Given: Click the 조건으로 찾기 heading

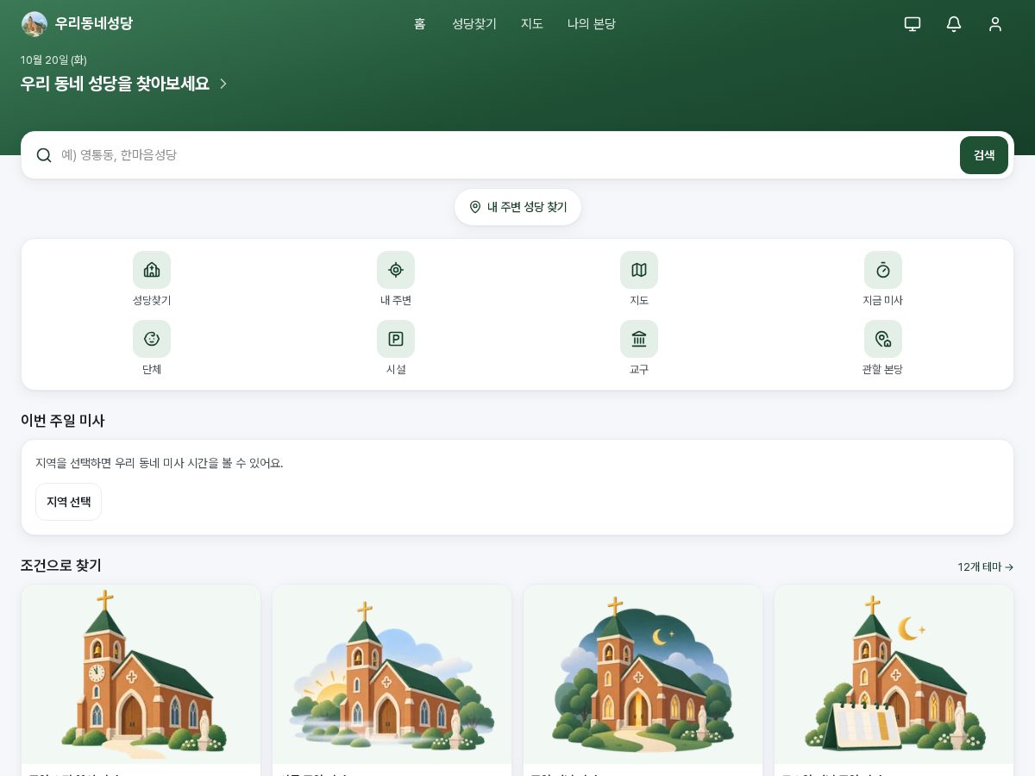Looking at the screenshot, I should pos(61,566).
